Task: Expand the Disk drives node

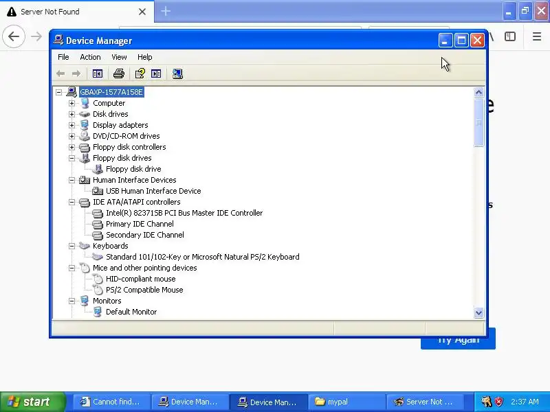Action: (71, 114)
